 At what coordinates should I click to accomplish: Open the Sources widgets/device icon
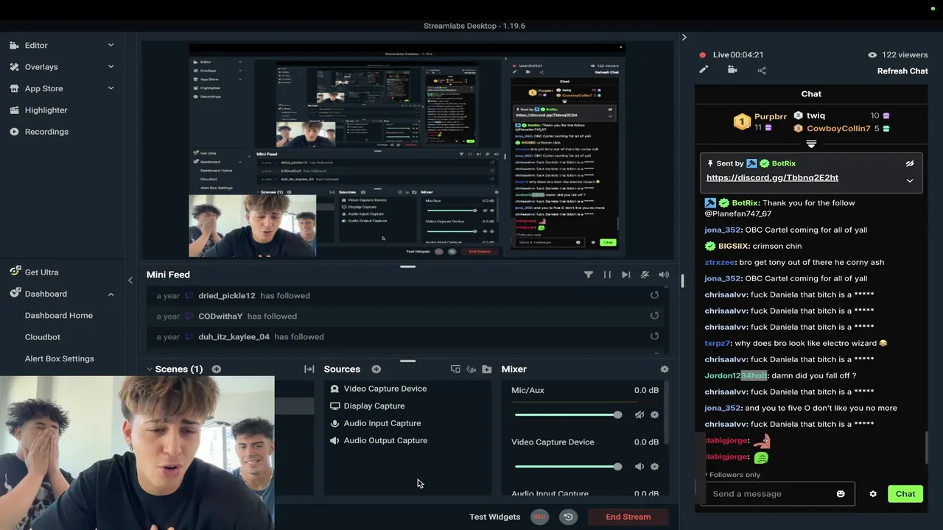click(x=455, y=369)
